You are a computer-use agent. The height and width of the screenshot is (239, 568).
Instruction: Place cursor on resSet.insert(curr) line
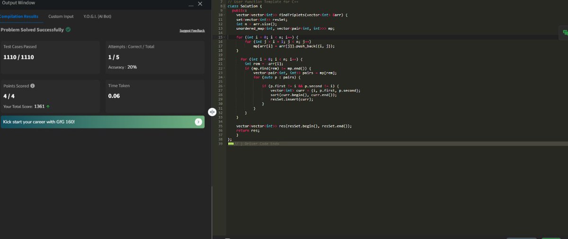(292, 99)
